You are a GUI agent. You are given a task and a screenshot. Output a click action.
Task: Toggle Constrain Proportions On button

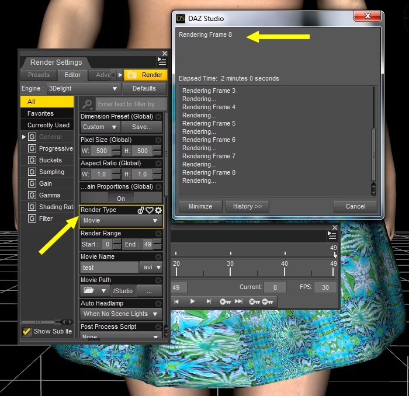pos(121,199)
